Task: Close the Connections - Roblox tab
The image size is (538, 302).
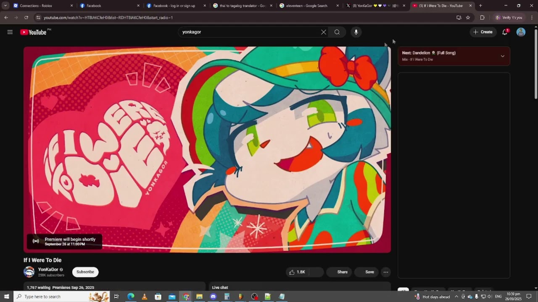Action: coord(71,6)
